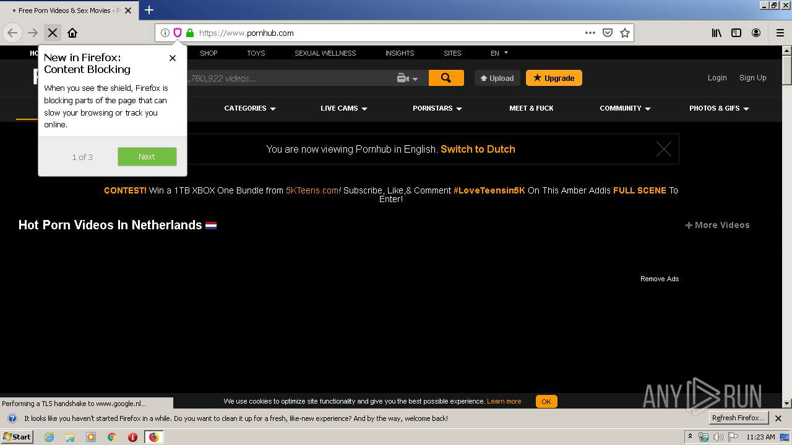
Task: Expand the CATEGORIES dropdown menu
Action: click(250, 108)
